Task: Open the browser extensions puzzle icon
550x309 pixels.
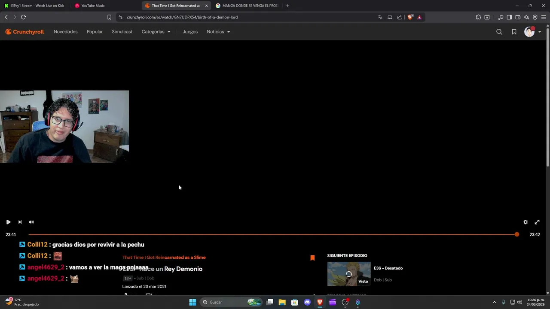Action: click(x=478, y=17)
